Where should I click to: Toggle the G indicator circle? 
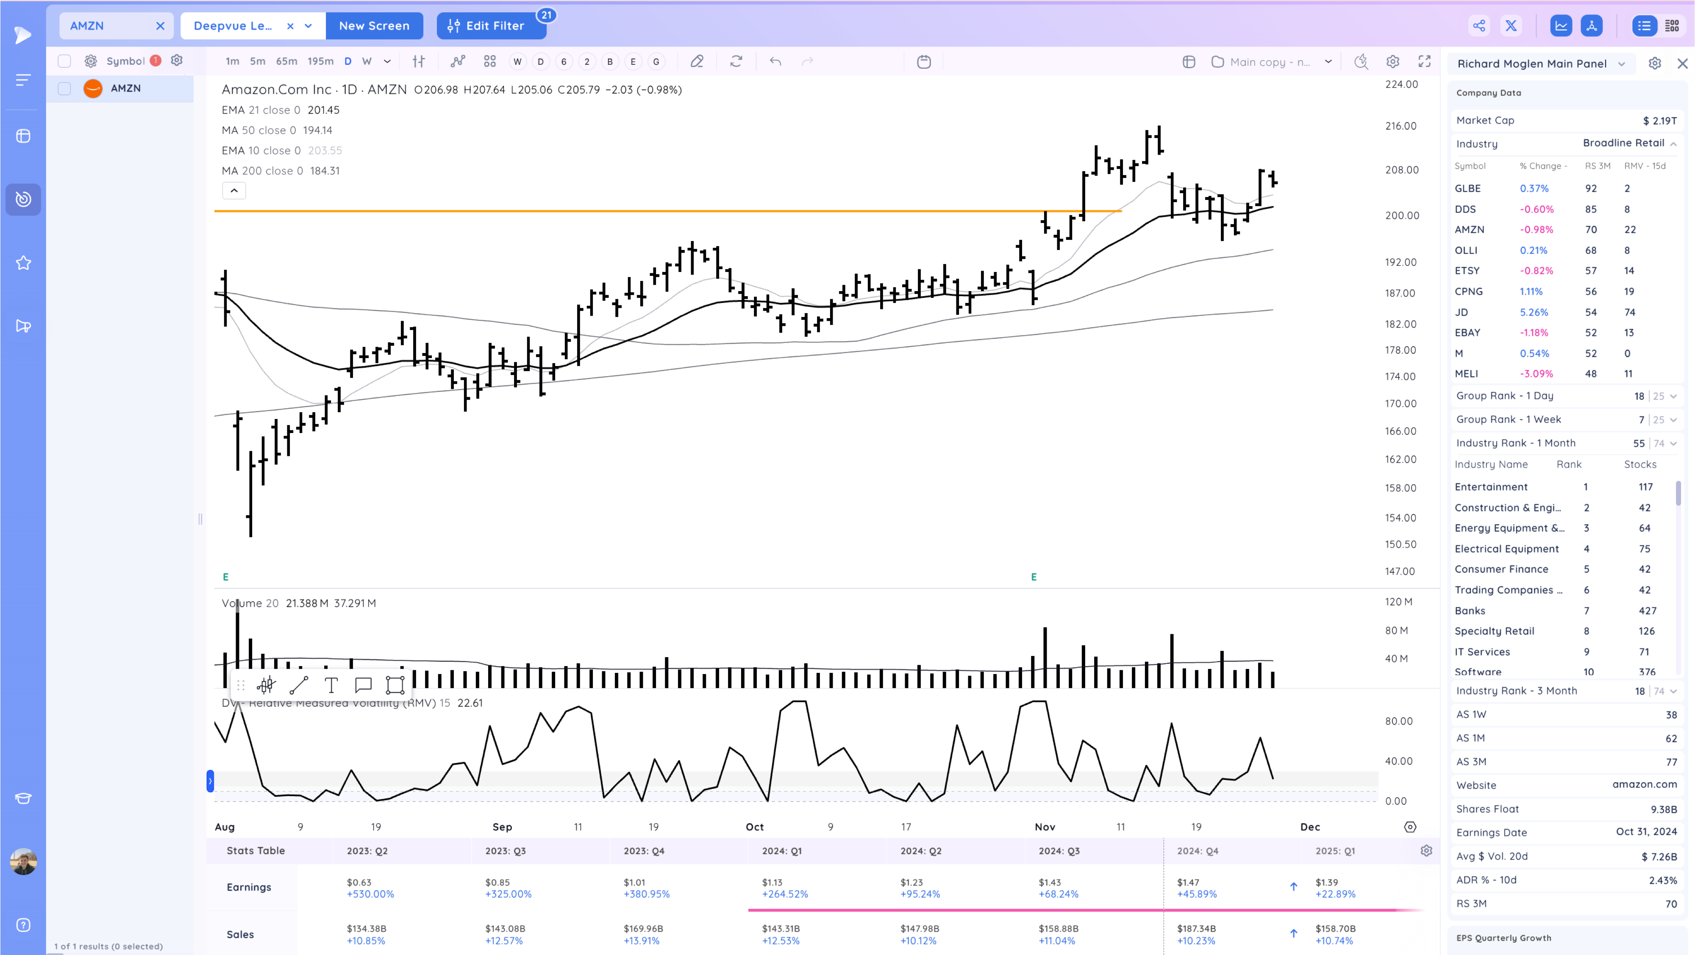[x=656, y=61]
